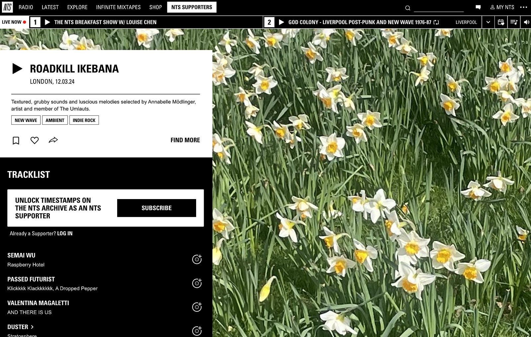
Task: Click the Live Now indicator
Action: pos(14,22)
